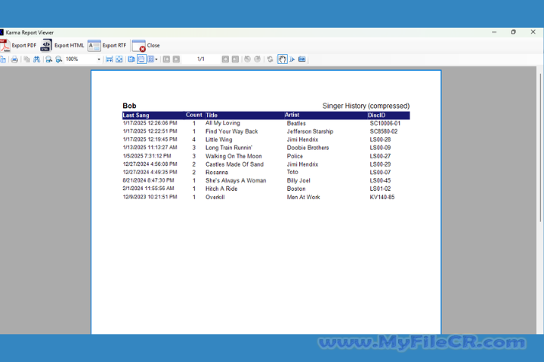Toggle the hand pan tool
This screenshot has height=362, width=544.
pyautogui.click(x=283, y=60)
